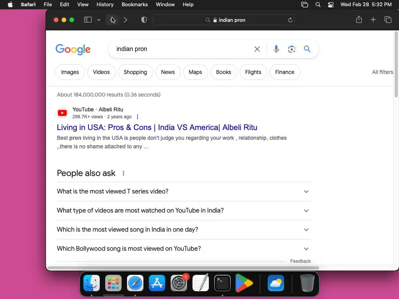Open TextEdit from the Dock
This screenshot has width=399, height=299.
point(201,283)
